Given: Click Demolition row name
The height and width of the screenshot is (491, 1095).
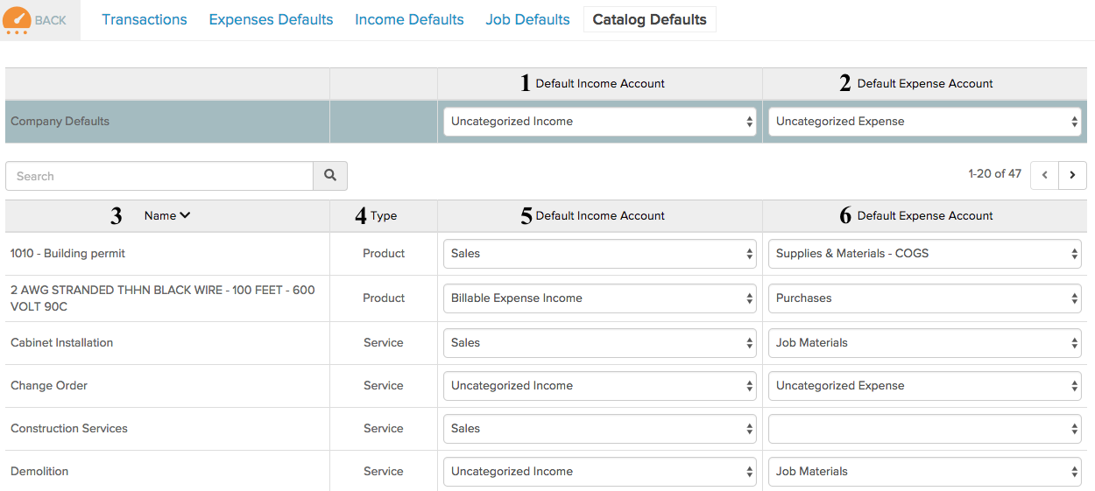Looking at the screenshot, I should pos(39,472).
